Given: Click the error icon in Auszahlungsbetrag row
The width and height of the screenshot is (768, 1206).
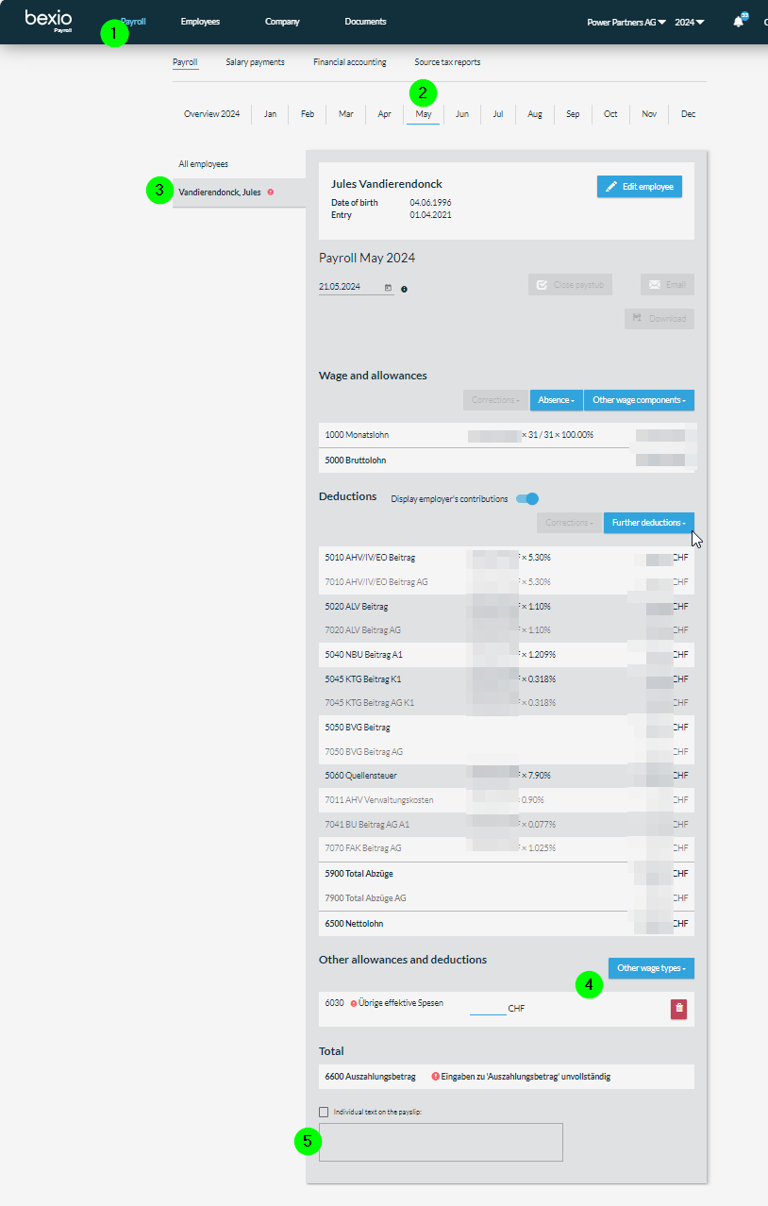Looking at the screenshot, I should click(x=436, y=1076).
